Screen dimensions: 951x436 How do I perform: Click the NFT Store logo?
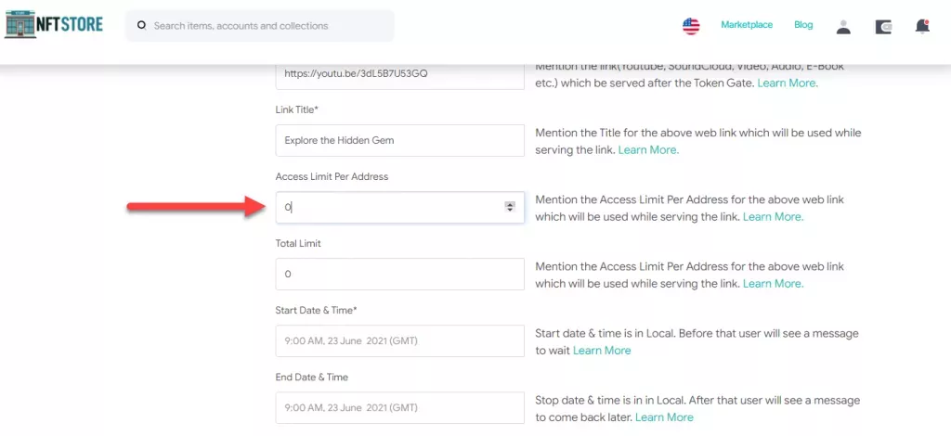[x=54, y=25]
